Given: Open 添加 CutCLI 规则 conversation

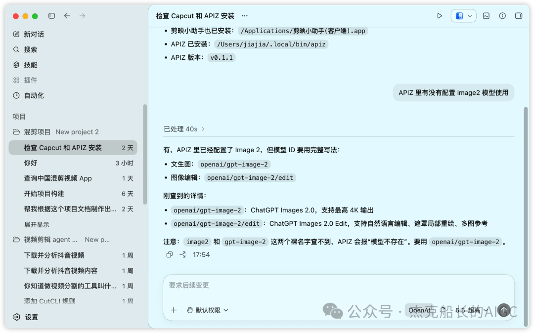Looking at the screenshot, I should point(73,301).
